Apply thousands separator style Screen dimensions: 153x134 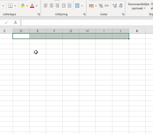pos(107,6)
